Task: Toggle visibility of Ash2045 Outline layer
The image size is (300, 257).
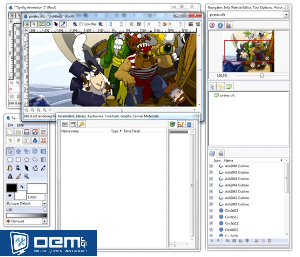Action: [211, 172]
